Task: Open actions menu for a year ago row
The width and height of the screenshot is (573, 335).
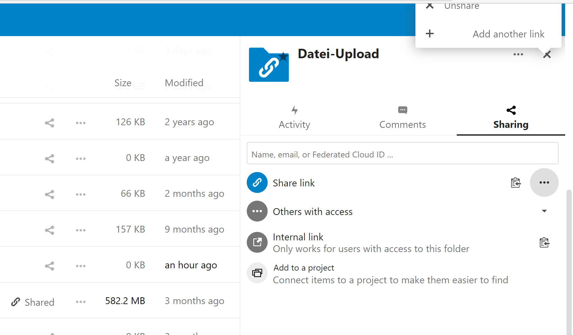Action: pyautogui.click(x=81, y=158)
